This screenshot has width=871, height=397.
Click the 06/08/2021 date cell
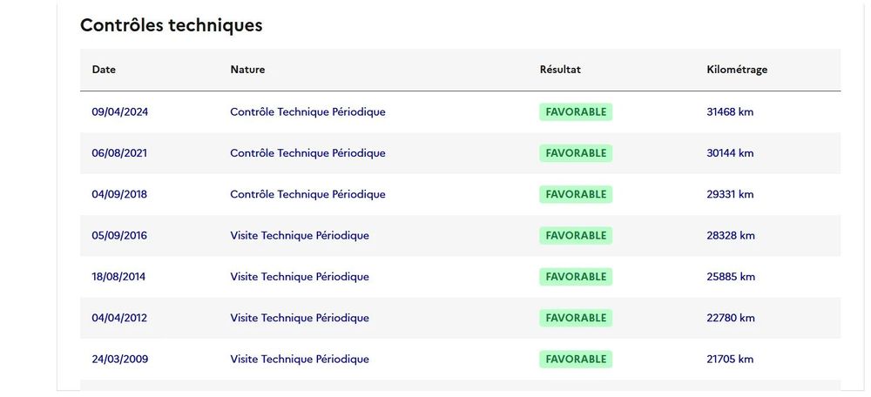(119, 153)
